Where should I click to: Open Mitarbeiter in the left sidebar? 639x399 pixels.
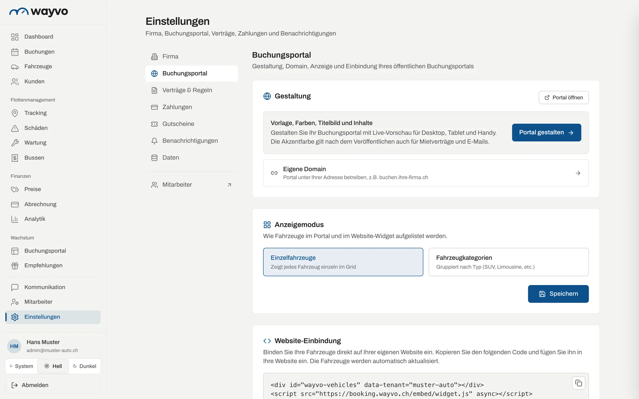coord(53,302)
